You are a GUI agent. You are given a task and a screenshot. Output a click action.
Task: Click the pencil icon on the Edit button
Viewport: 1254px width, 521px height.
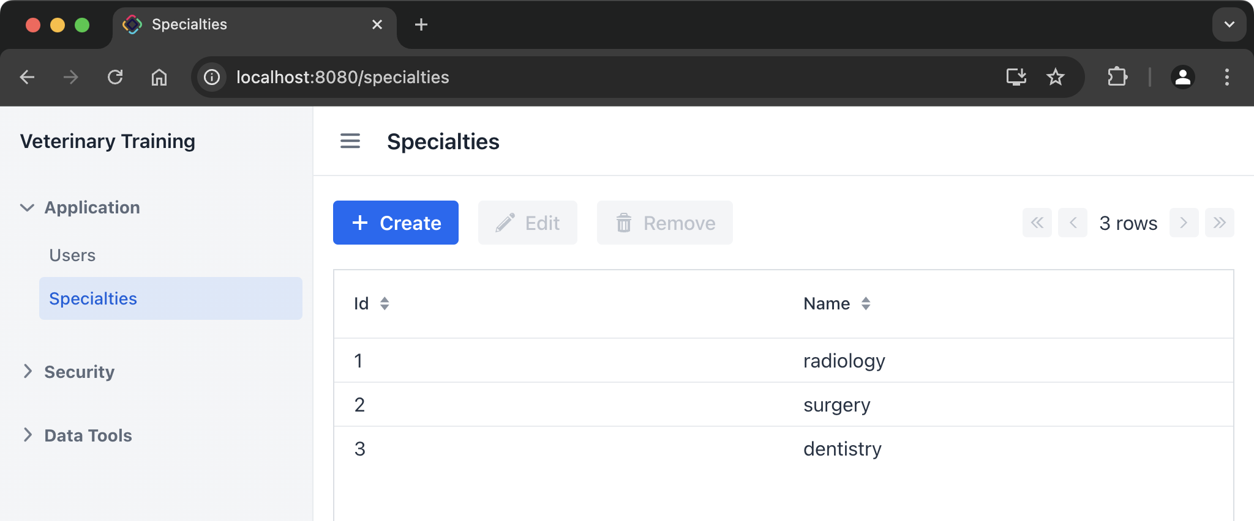click(505, 223)
